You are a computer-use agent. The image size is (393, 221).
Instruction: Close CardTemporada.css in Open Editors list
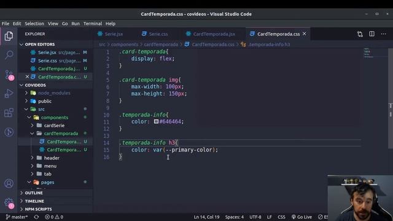pos(27,77)
